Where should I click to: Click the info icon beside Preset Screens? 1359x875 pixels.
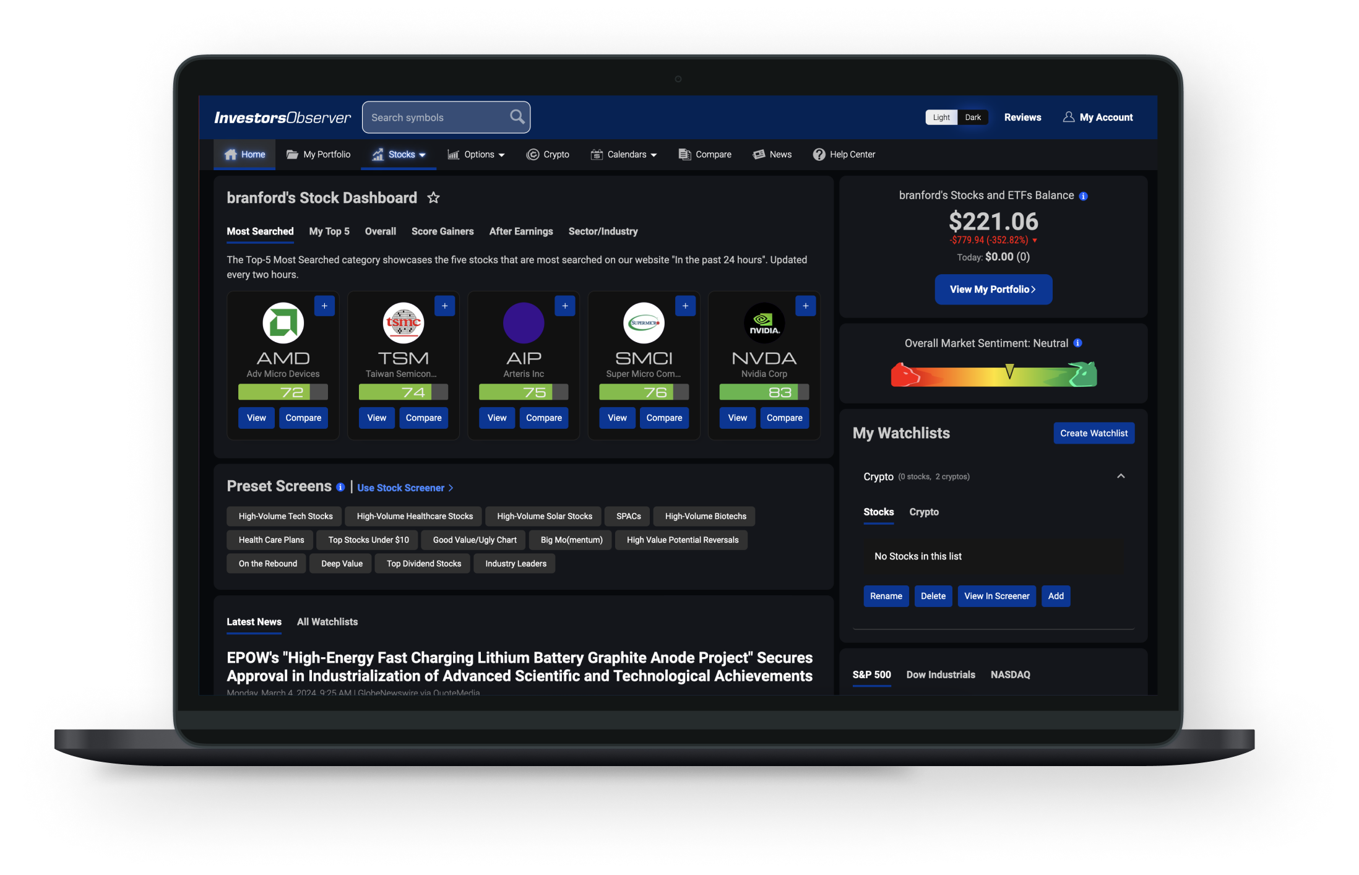pyautogui.click(x=340, y=487)
